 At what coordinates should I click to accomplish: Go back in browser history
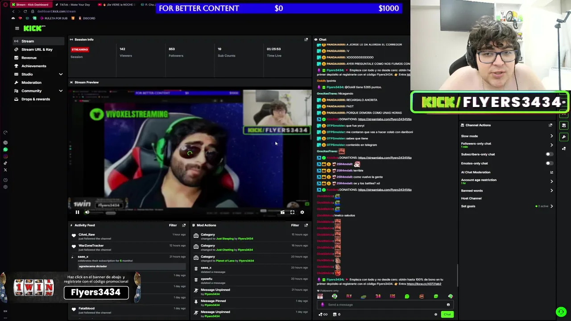(13, 11)
